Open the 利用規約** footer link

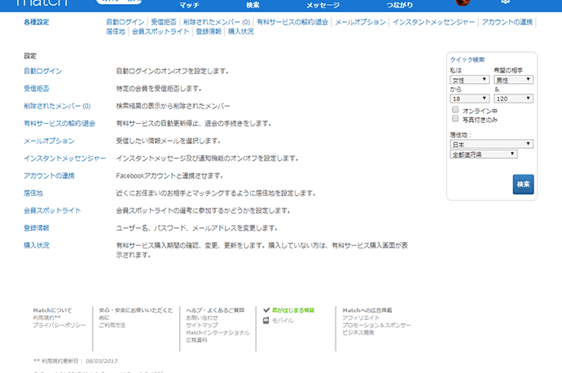pos(47,318)
